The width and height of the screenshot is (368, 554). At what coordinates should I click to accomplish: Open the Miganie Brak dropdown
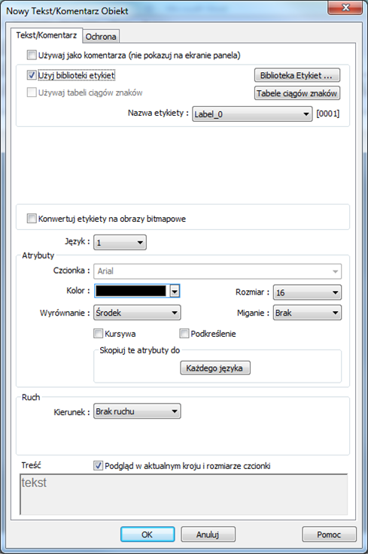(x=307, y=313)
